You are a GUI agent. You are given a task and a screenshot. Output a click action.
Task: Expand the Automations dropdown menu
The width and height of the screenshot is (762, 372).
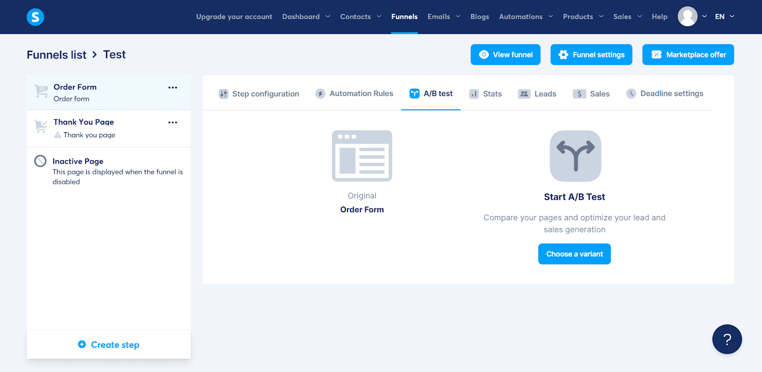point(526,17)
